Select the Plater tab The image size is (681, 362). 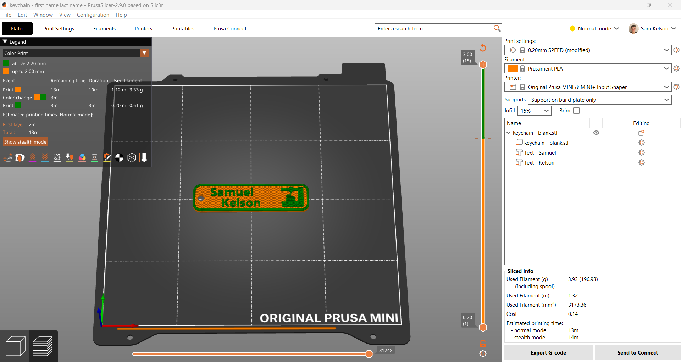17,29
